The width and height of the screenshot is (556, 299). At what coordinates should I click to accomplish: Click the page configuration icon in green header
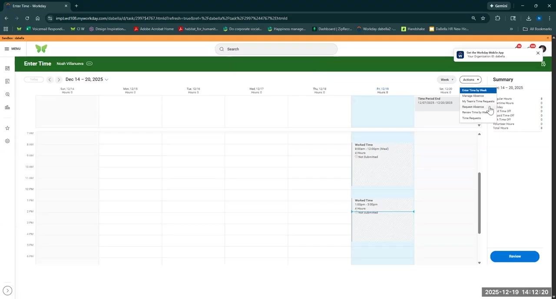[543, 64]
